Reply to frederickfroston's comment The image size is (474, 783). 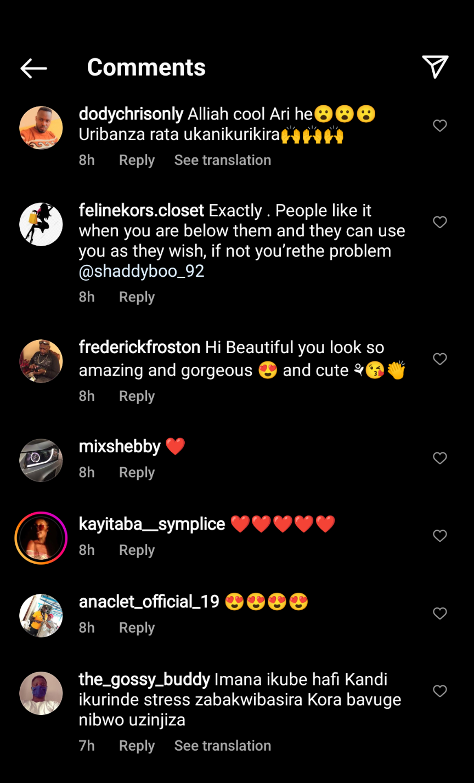pos(137,396)
